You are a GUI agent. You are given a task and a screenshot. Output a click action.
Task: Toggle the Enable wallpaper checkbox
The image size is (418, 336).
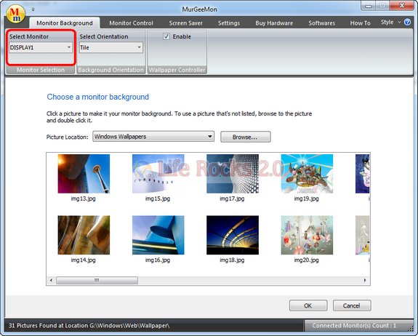pyautogui.click(x=166, y=36)
